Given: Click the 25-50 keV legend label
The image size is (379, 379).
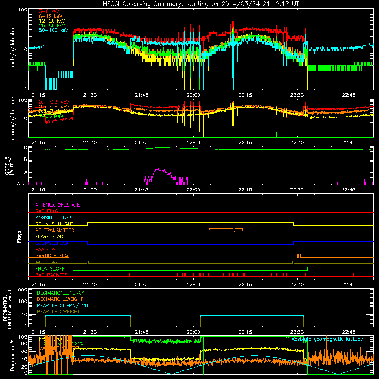Looking at the screenshot, I should click(52, 26).
